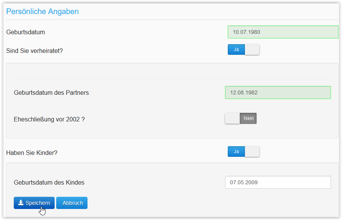Toggle the 'Sind Sie verheiratet?' switch

[243, 49]
